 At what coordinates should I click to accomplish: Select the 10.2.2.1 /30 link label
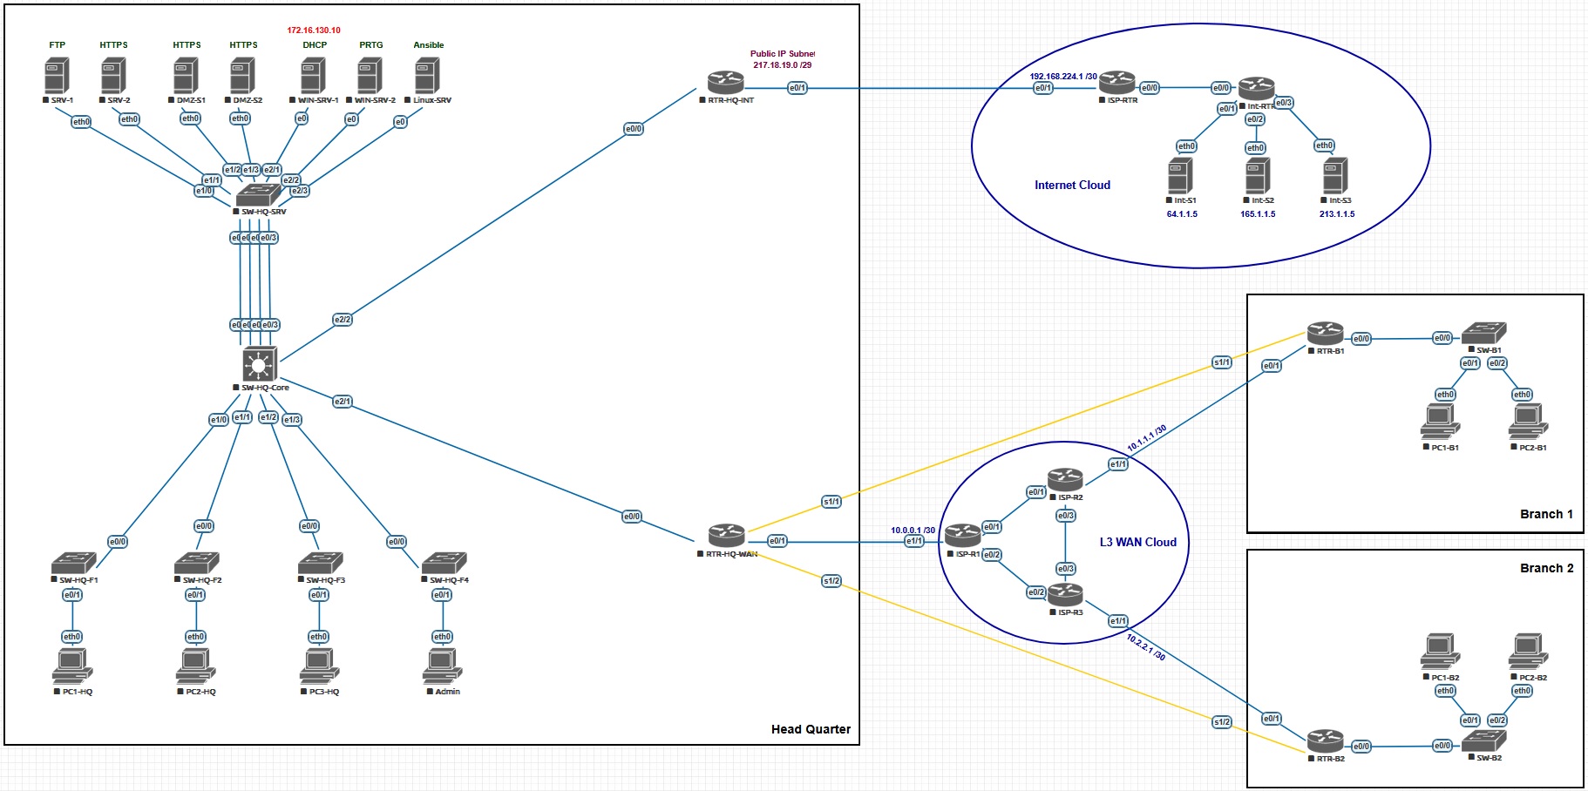tap(1145, 647)
